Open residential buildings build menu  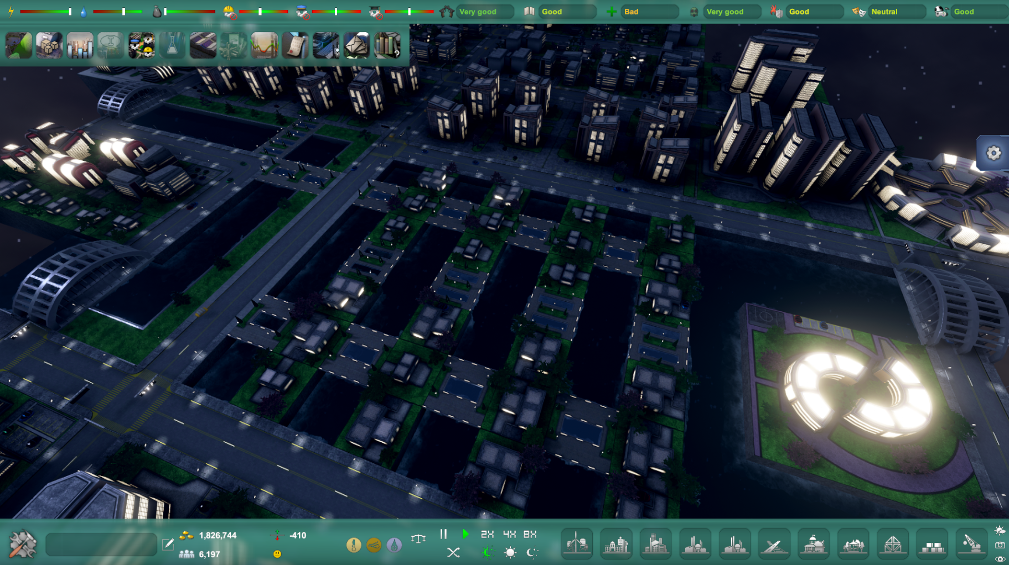click(617, 543)
